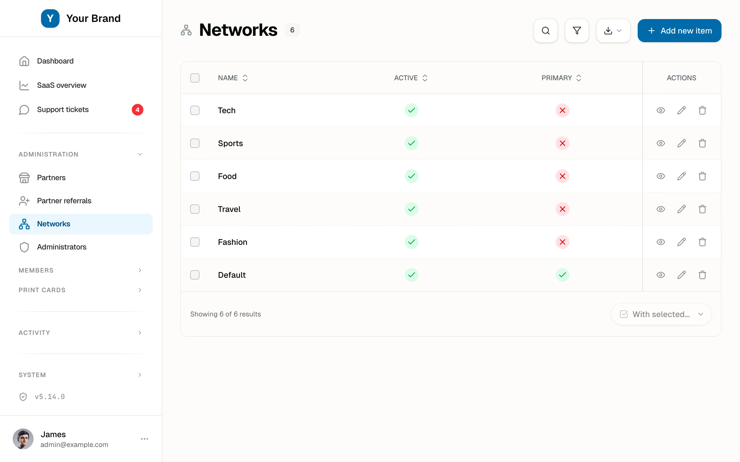Sort the table by Primary column
Image resolution: width=740 pixels, height=462 pixels.
point(561,78)
